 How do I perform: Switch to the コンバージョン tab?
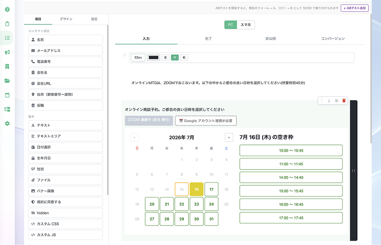[333, 38]
